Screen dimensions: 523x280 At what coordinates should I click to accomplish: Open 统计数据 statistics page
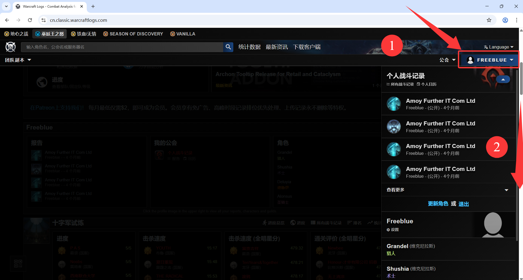[x=249, y=47]
